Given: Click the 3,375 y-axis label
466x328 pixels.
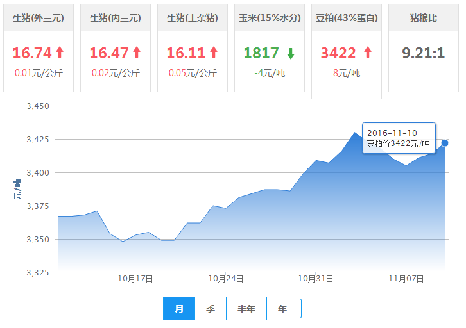Looking at the screenshot, I should (38, 206).
